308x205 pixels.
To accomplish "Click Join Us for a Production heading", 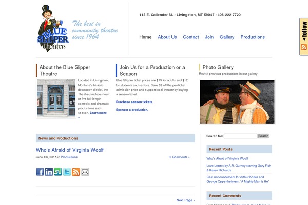I will click(x=152, y=71).
